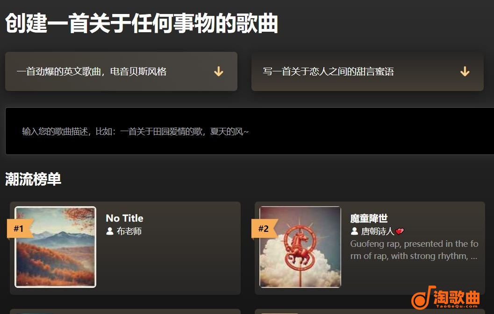Select the 一首劲爆的英文歌曲 suggestion card
The image size is (494, 314).
pos(122,71)
